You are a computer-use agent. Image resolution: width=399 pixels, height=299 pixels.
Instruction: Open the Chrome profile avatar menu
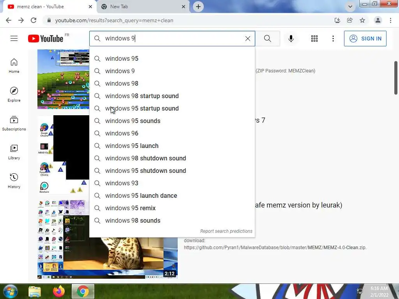click(378, 20)
